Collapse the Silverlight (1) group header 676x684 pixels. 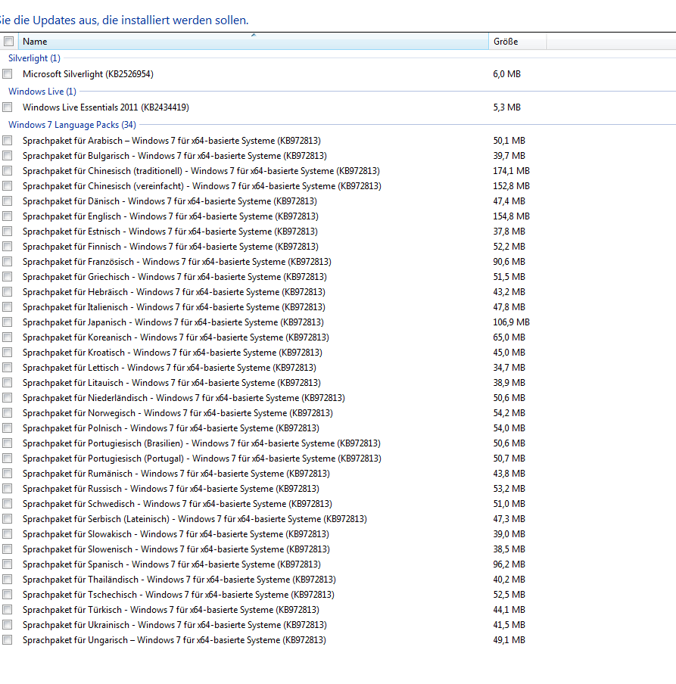point(34,58)
